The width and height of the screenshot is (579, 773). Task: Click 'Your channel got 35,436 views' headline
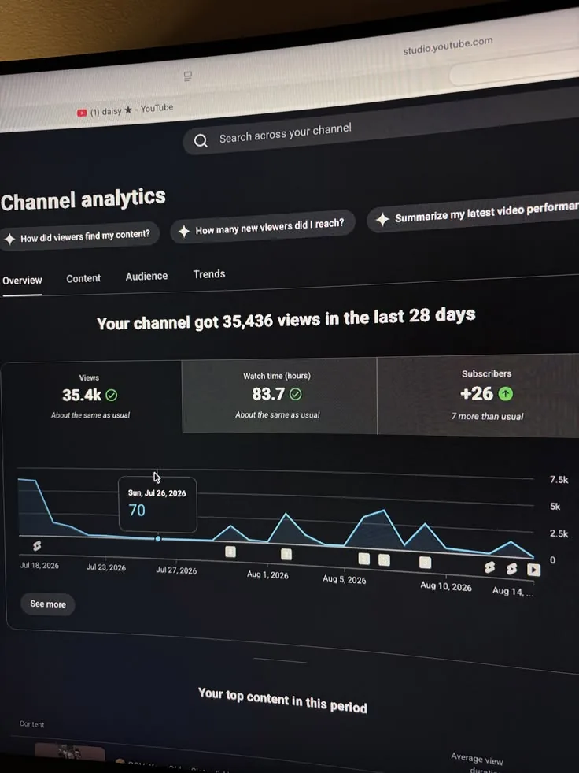click(286, 318)
